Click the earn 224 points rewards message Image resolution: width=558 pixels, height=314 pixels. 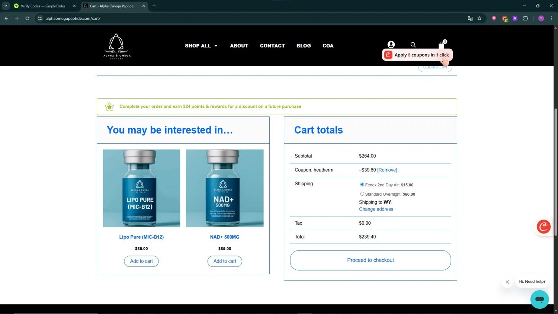coord(210,106)
